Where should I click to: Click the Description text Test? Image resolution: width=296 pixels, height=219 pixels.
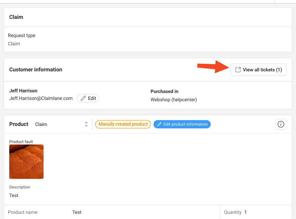(x=14, y=195)
